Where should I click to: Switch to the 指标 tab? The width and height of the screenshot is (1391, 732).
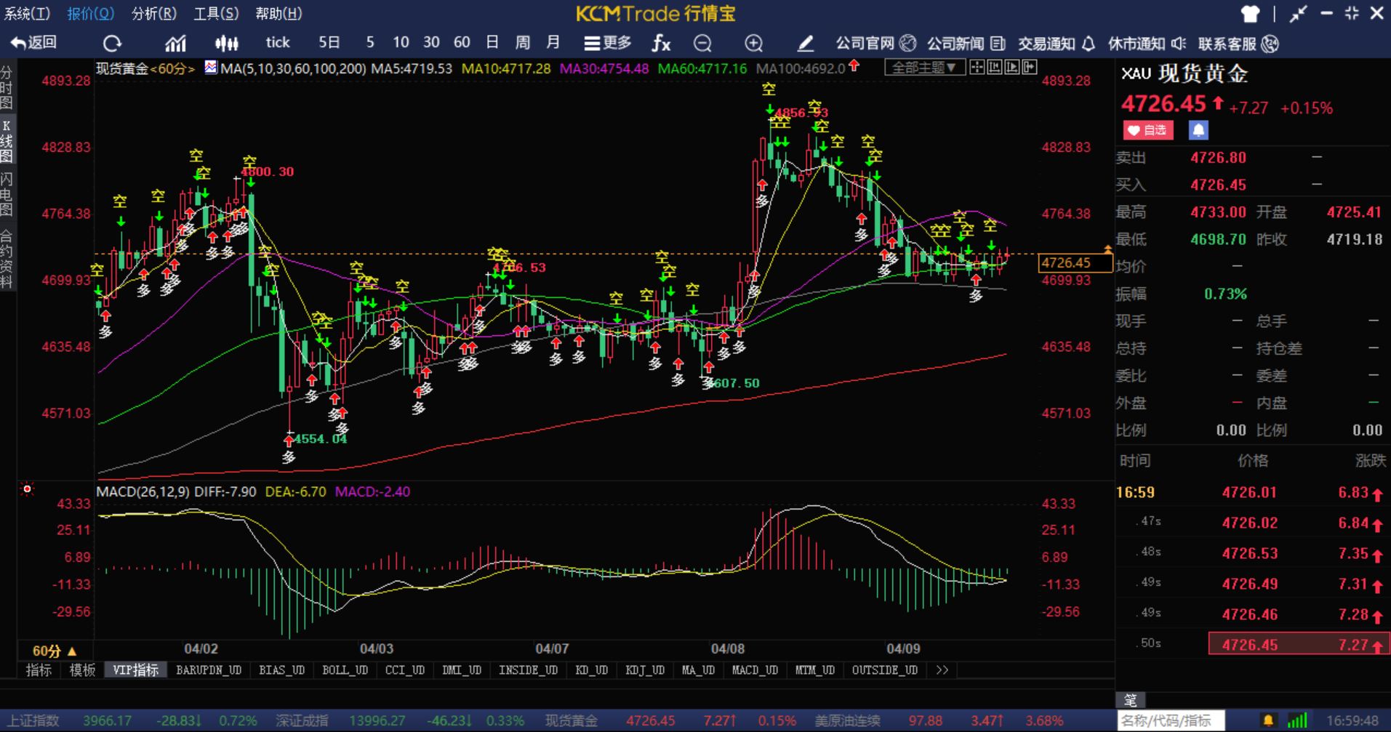[39, 670]
